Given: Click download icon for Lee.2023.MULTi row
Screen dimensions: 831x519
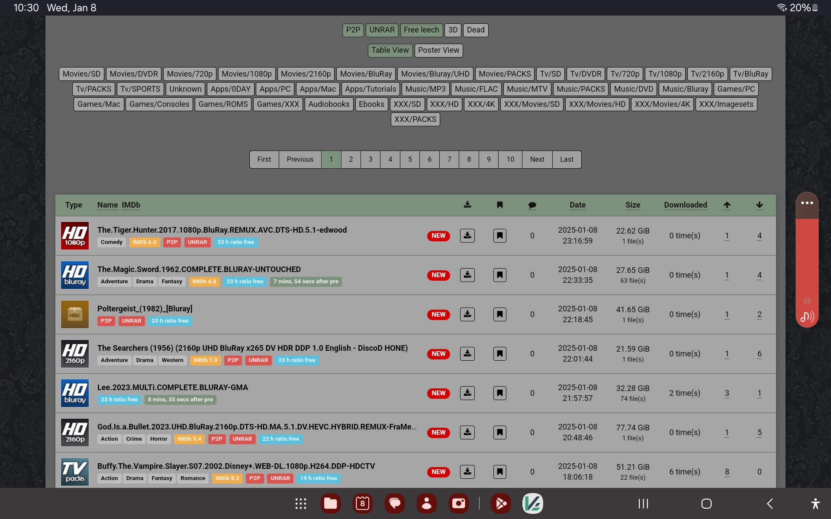Looking at the screenshot, I should [x=467, y=393].
